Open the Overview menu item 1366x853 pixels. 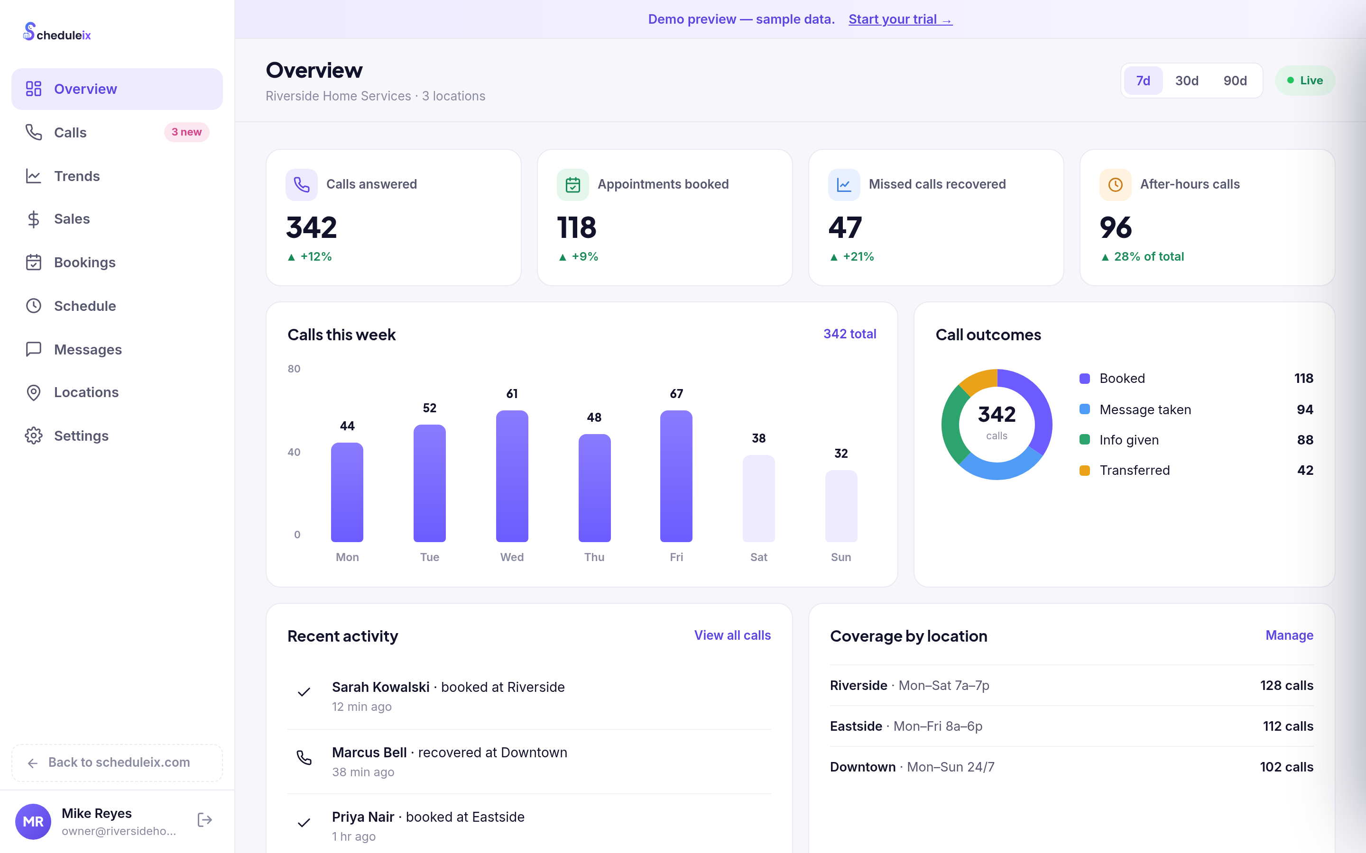[117, 89]
